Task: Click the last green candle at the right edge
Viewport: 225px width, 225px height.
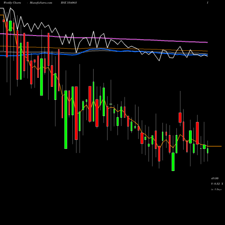Action: coord(208,151)
